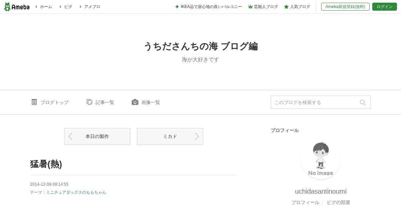Go to previous post 本日の製作
The image size is (401, 210).
click(x=97, y=136)
